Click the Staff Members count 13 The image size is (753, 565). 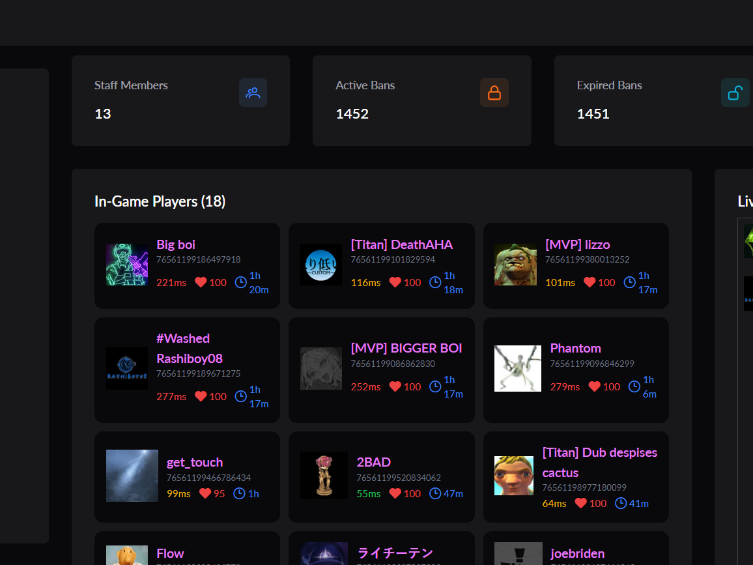tap(103, 114)
